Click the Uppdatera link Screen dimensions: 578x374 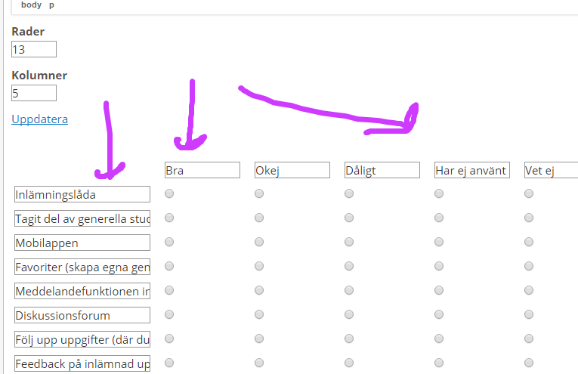39,119
